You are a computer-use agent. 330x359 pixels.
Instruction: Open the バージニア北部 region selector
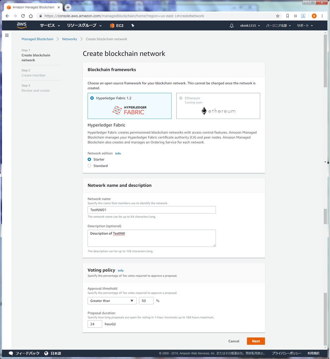(278, 25)
